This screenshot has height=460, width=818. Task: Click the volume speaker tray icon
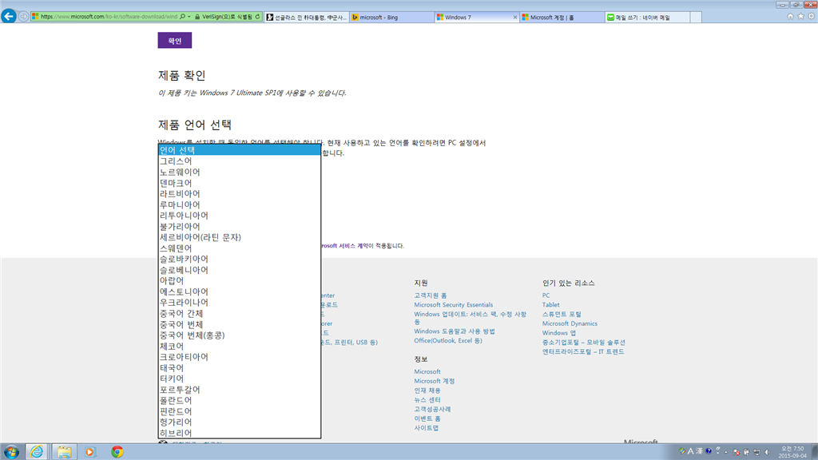(767, 452)
